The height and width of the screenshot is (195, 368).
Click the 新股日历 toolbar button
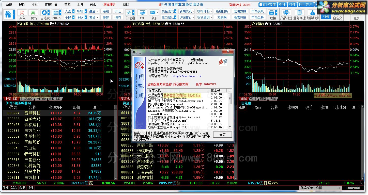coord(222,11)
